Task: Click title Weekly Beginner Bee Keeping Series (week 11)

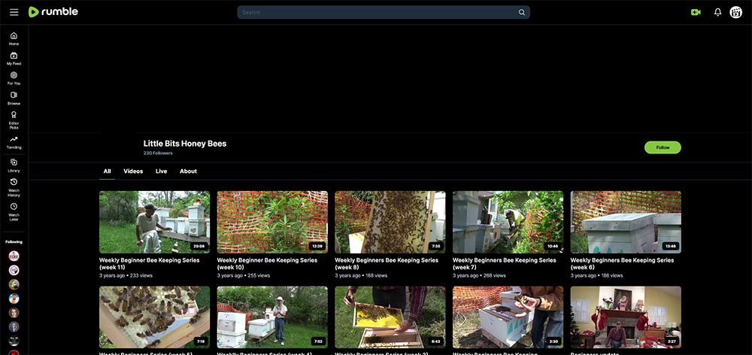Action: (x=149, y=263)
